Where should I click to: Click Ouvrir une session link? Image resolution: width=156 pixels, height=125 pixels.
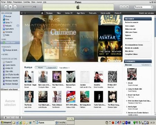[x=146, y=13]
